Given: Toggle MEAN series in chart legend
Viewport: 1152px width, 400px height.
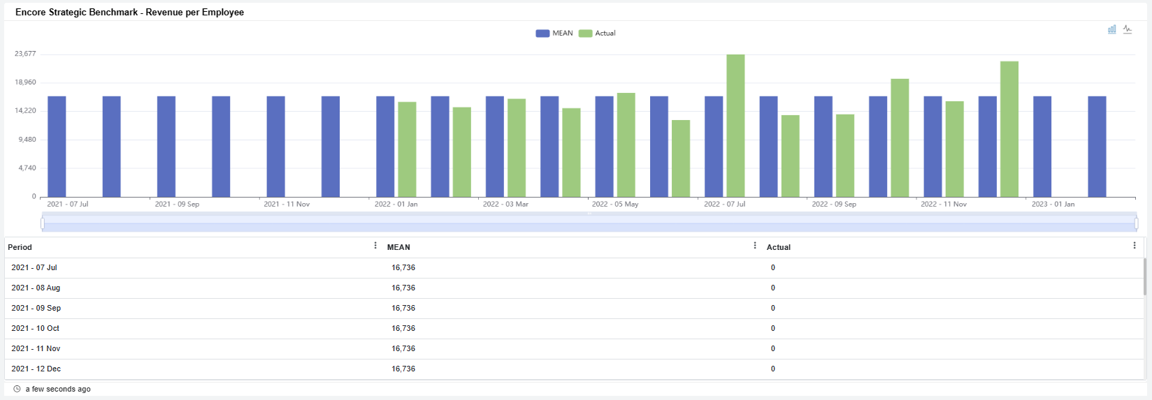Looking at the screenshot, I should tap(554, 33).
